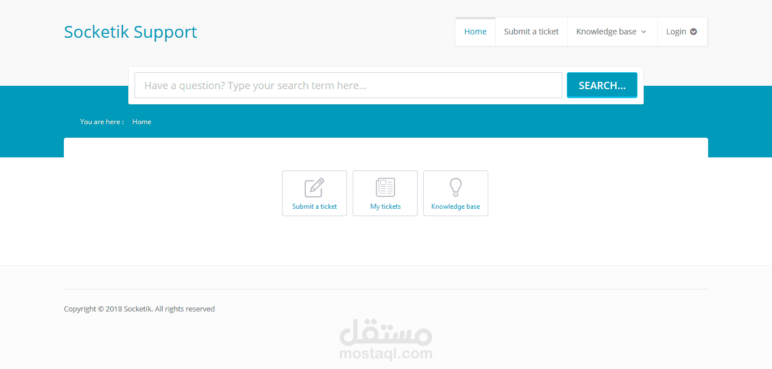Click the SEARCH... button
Screen dimensions: 772x369
click(x=602, y=85)
